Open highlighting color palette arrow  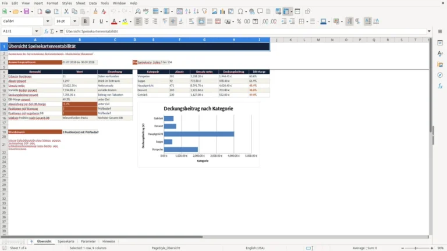coord(130,21)
